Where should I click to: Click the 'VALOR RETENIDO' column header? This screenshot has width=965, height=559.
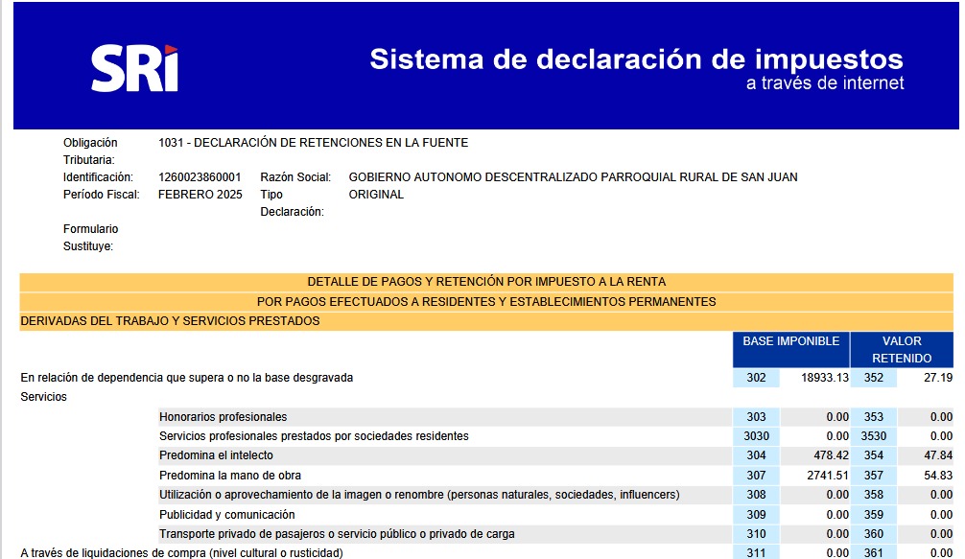902,349
